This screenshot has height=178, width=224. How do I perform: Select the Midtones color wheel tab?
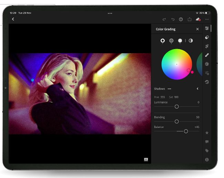(x=171, y=41)
